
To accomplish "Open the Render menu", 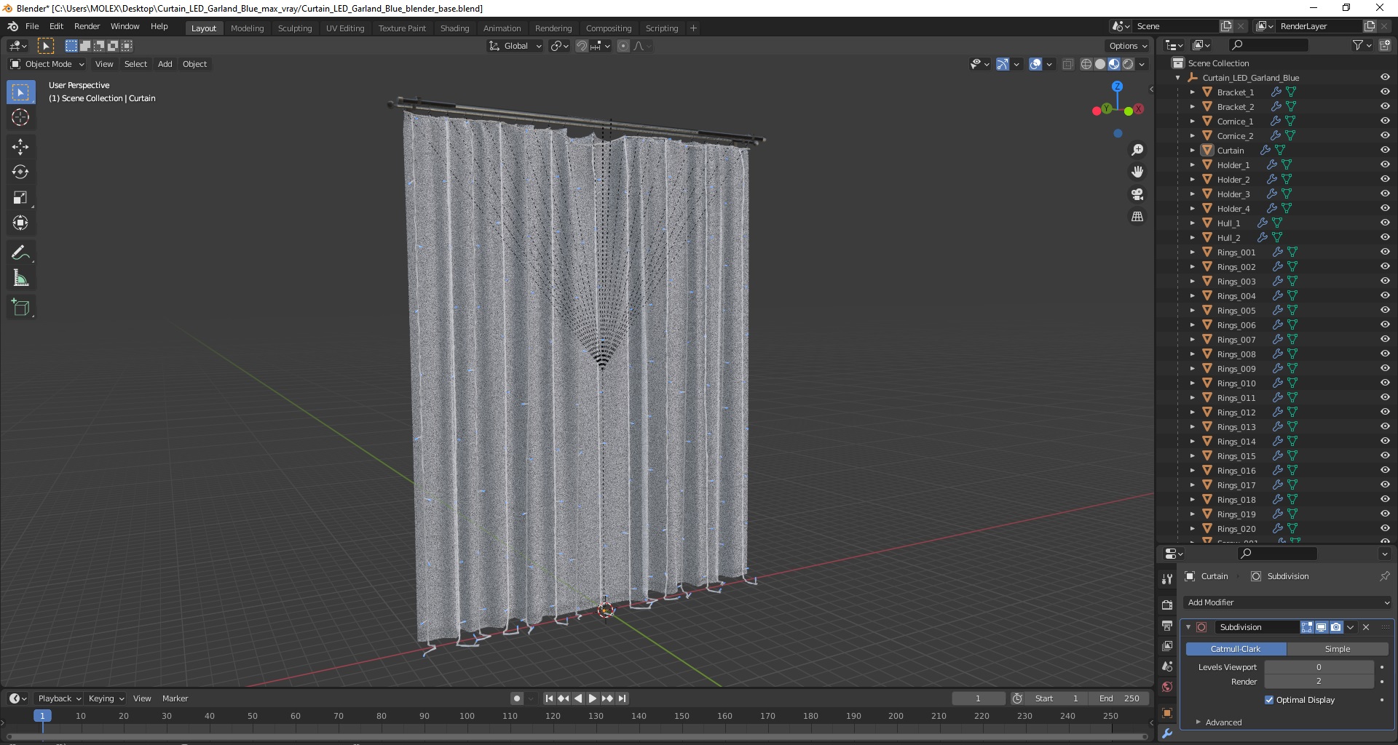I will click(87, 26).
